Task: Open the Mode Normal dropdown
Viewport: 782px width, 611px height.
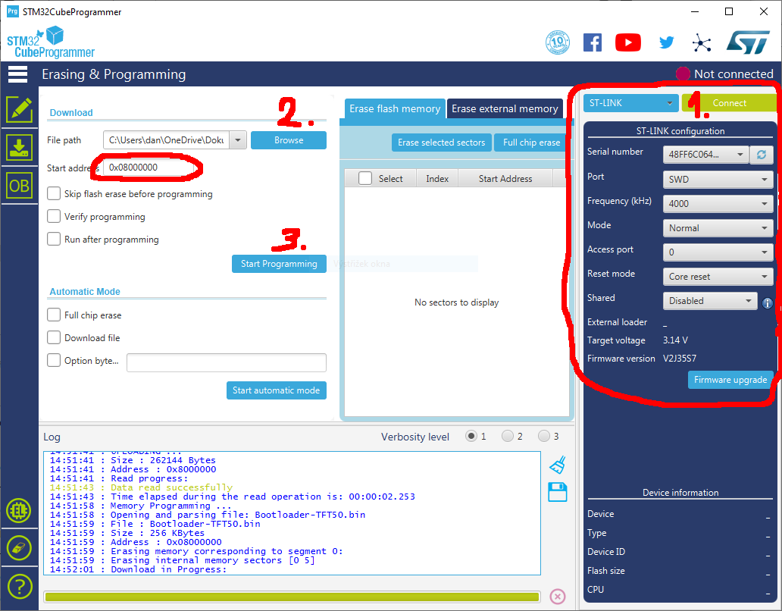Action: tap(718, 228)
